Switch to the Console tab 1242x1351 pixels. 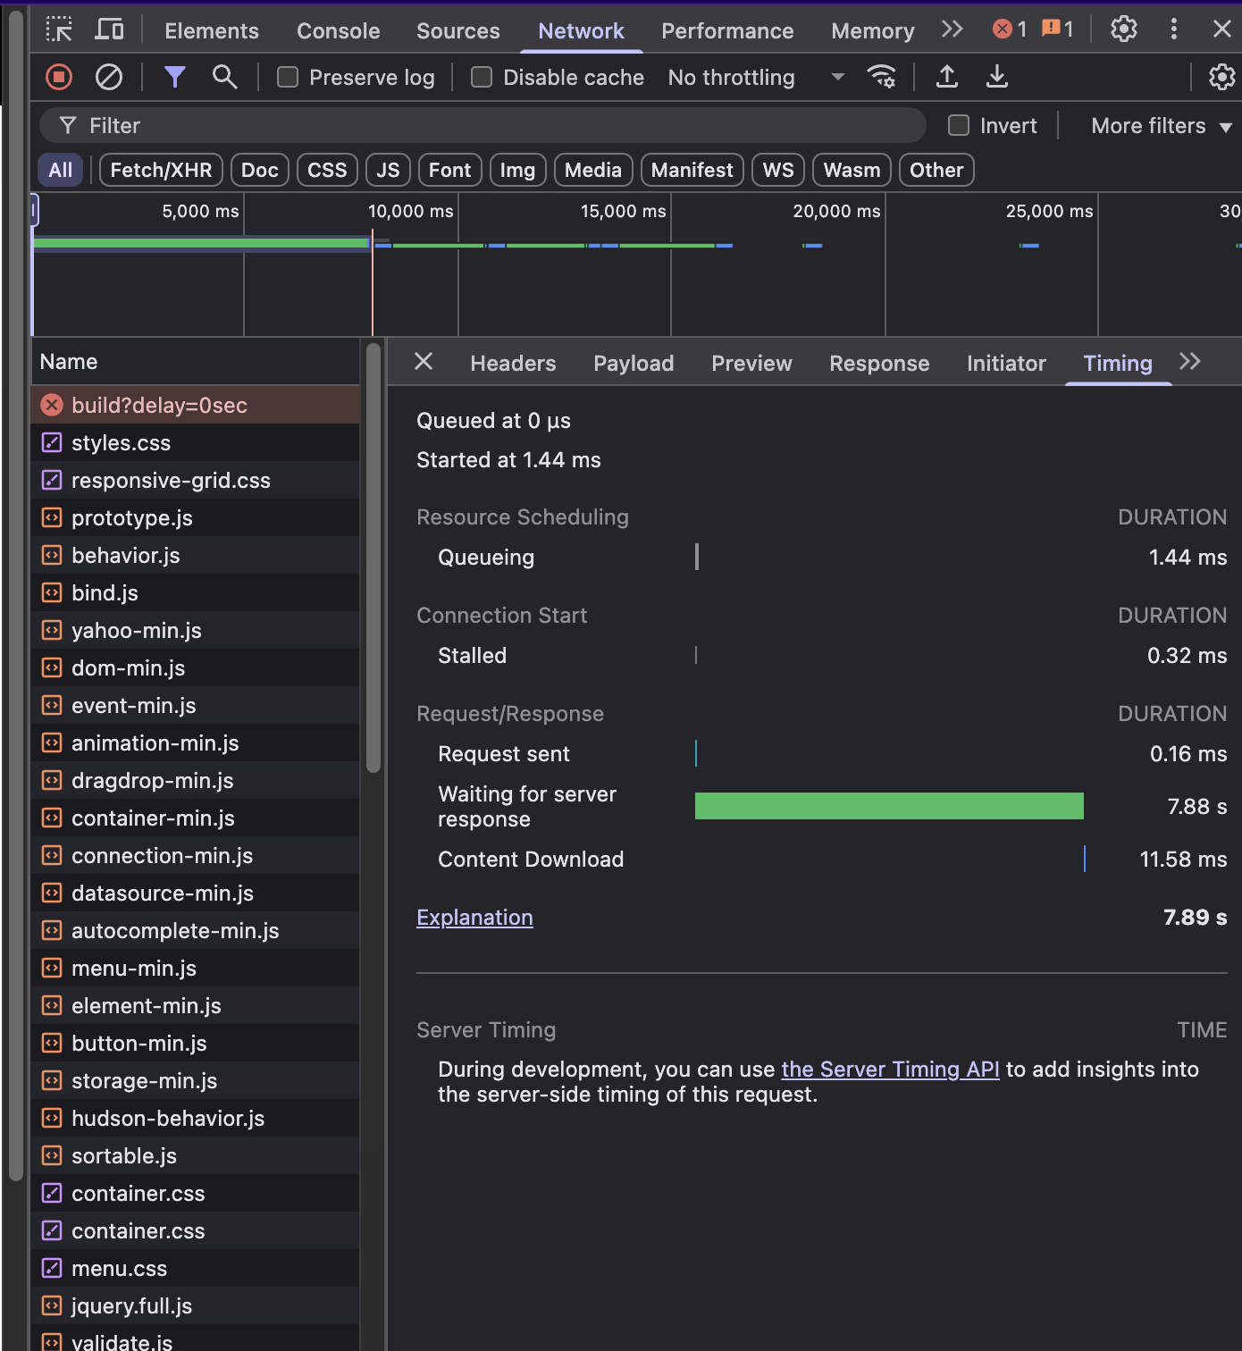(338, 31)
